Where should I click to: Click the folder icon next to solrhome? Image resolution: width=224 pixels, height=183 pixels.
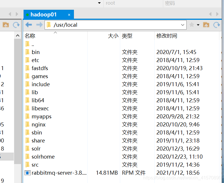pyautogui.click(x=27, y=157)
